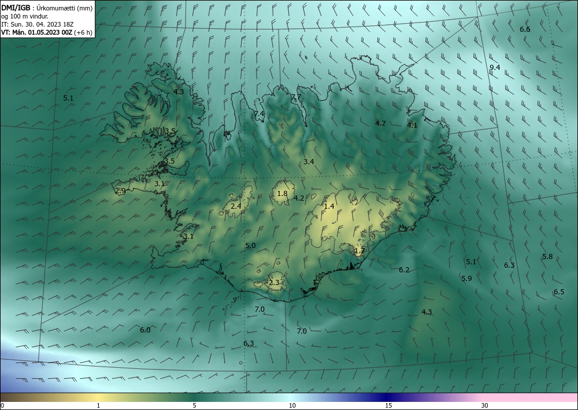578x410 pixels.
Task: Click the 4.7 value in northeast Iceland
Action: click(x=380, y=124)
